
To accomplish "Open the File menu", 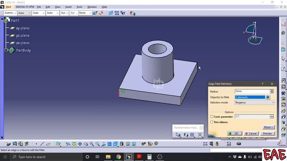I will click(39, 7).
